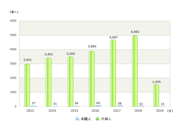Screen dimensions: 180x127
Task: Click the value label 3,401
Action: point(49,54)
